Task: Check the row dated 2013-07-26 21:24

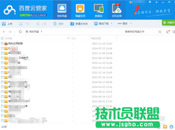Action: [x=2, y=77]
